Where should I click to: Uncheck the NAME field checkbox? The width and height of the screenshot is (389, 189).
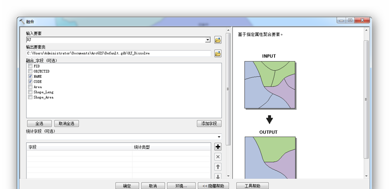[x=30, y=76]
